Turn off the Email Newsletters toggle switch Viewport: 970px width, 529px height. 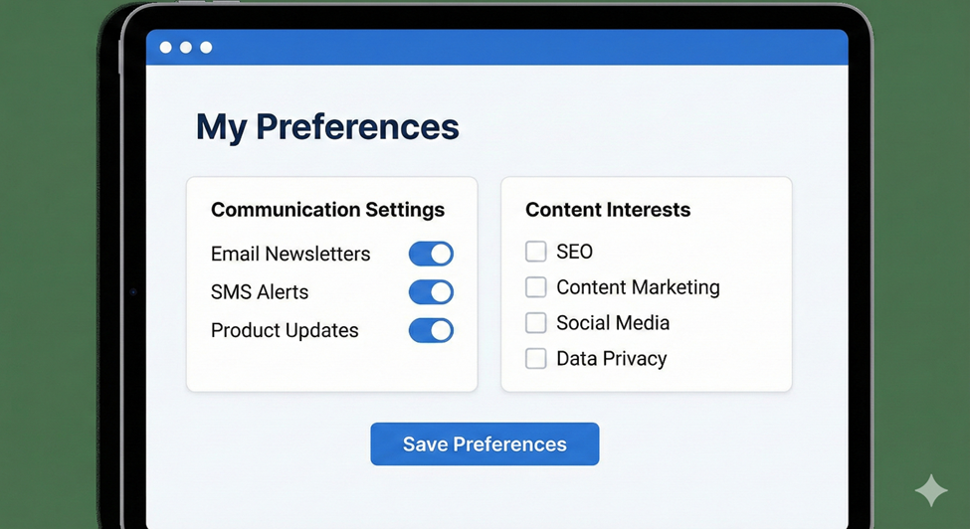point(431,254)
